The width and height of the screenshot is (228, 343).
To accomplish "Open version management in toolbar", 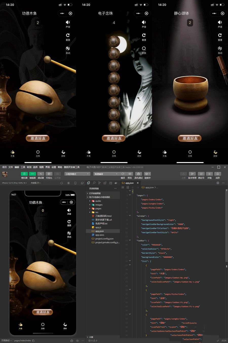I will tap(192, 174).
